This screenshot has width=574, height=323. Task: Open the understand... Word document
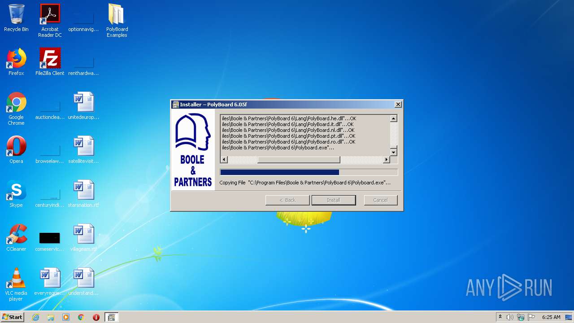coord(83,282)
